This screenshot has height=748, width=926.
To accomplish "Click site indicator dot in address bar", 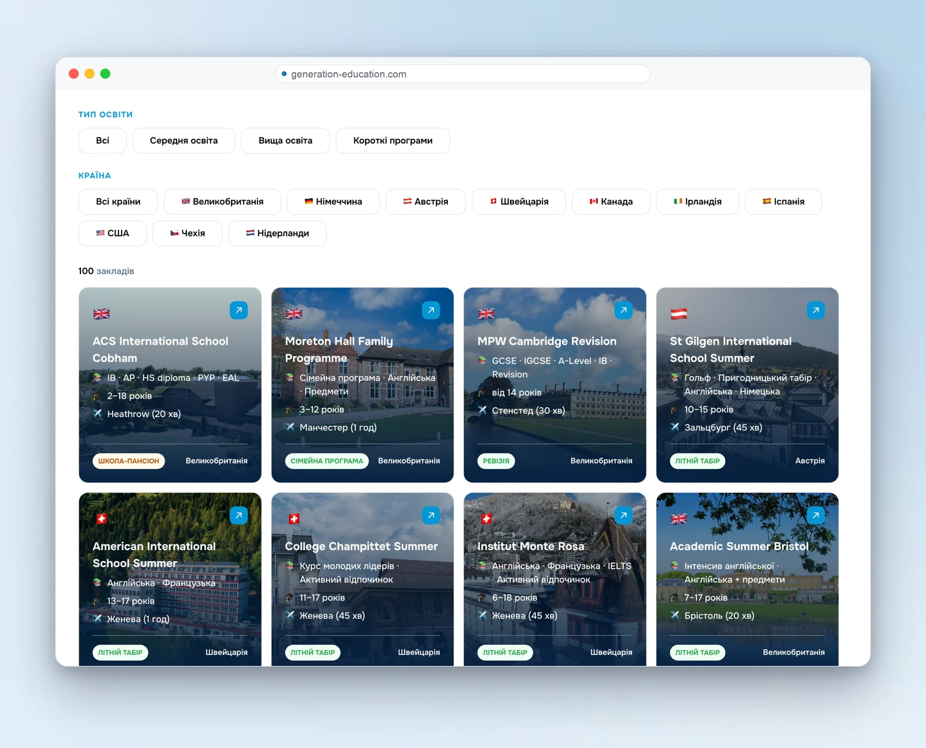I will tap(284, 74).
